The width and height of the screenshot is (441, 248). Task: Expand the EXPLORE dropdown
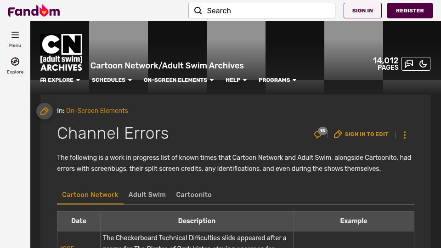pos(60,80)
